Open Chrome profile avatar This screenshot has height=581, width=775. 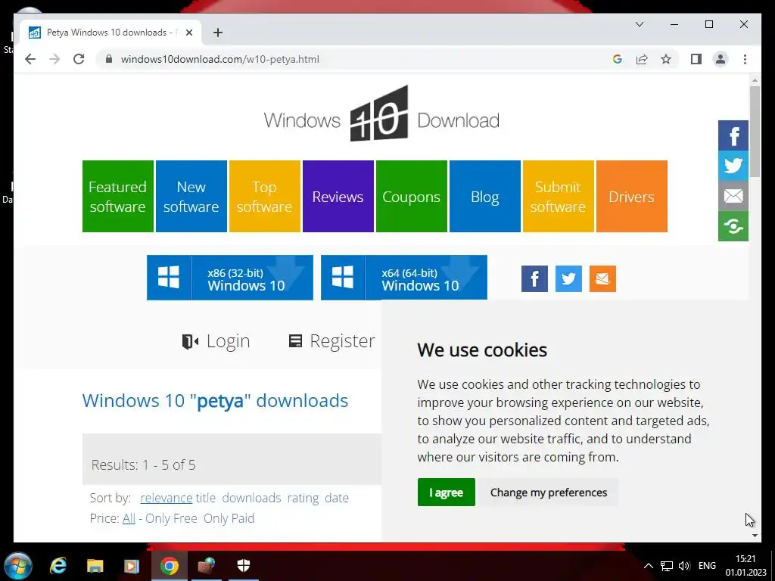coord(721,59)
